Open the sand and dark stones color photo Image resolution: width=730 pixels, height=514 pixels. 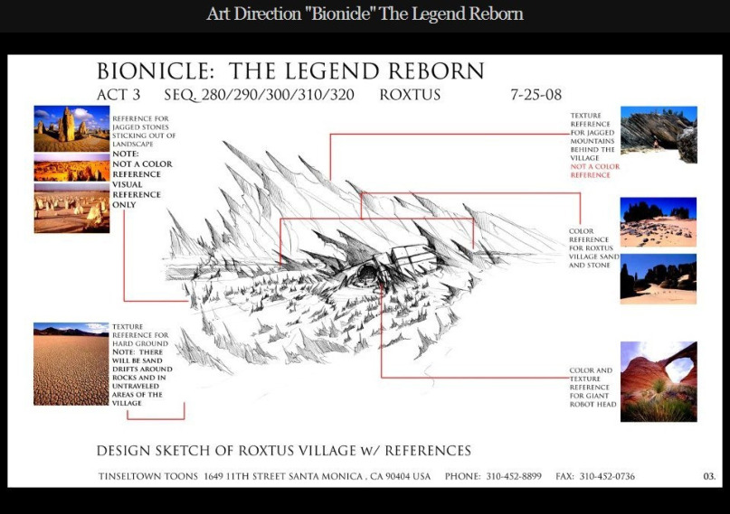659,221
